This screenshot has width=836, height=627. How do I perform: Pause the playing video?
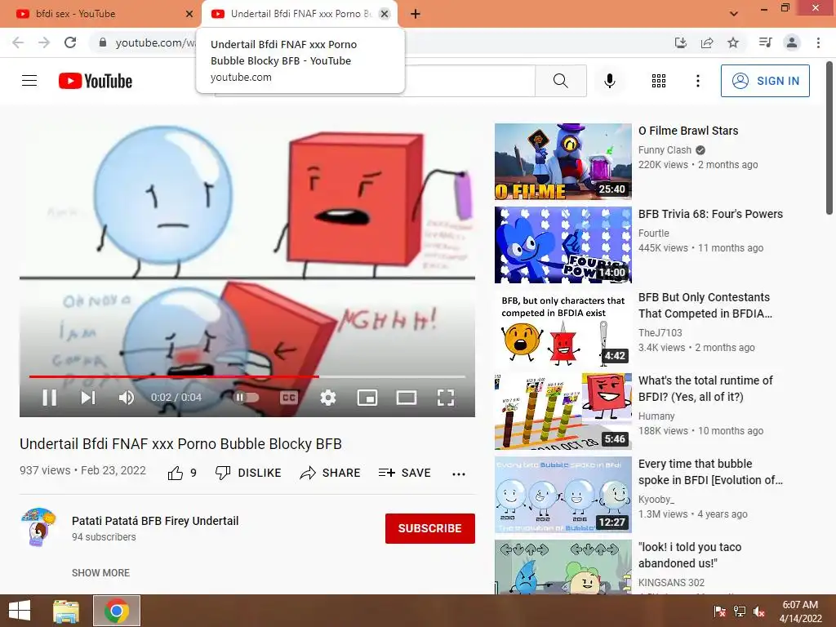[50, 398]
